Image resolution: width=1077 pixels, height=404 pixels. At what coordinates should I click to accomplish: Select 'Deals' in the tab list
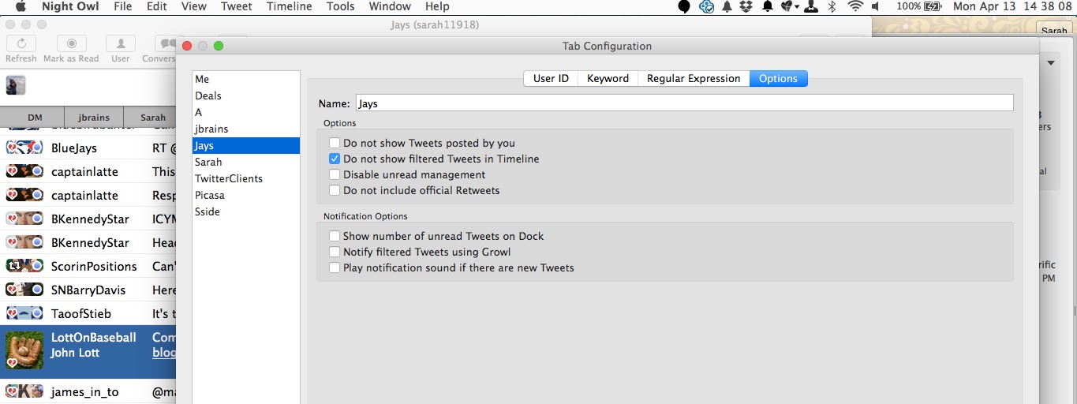pos(246,95)
